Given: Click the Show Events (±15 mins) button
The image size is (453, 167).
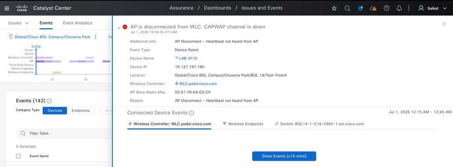Looking at the screenshot, I should [284, 156].
